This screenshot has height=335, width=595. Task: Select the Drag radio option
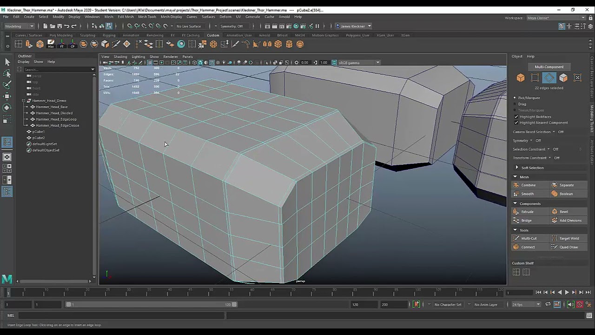pos(515,104)
